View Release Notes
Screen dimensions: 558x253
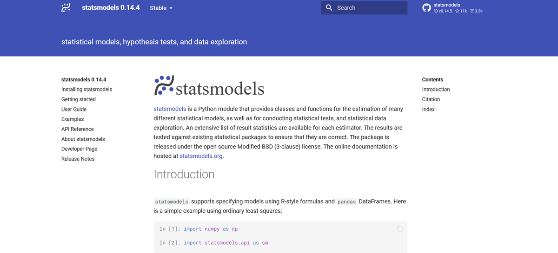78,159
